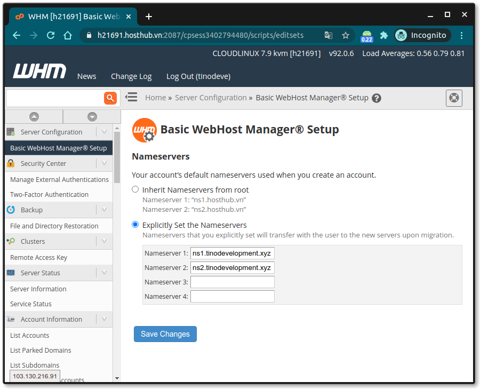Click the Backup icon in the sidebar
This screenshot has width=480, height=389.
point(11,210)
